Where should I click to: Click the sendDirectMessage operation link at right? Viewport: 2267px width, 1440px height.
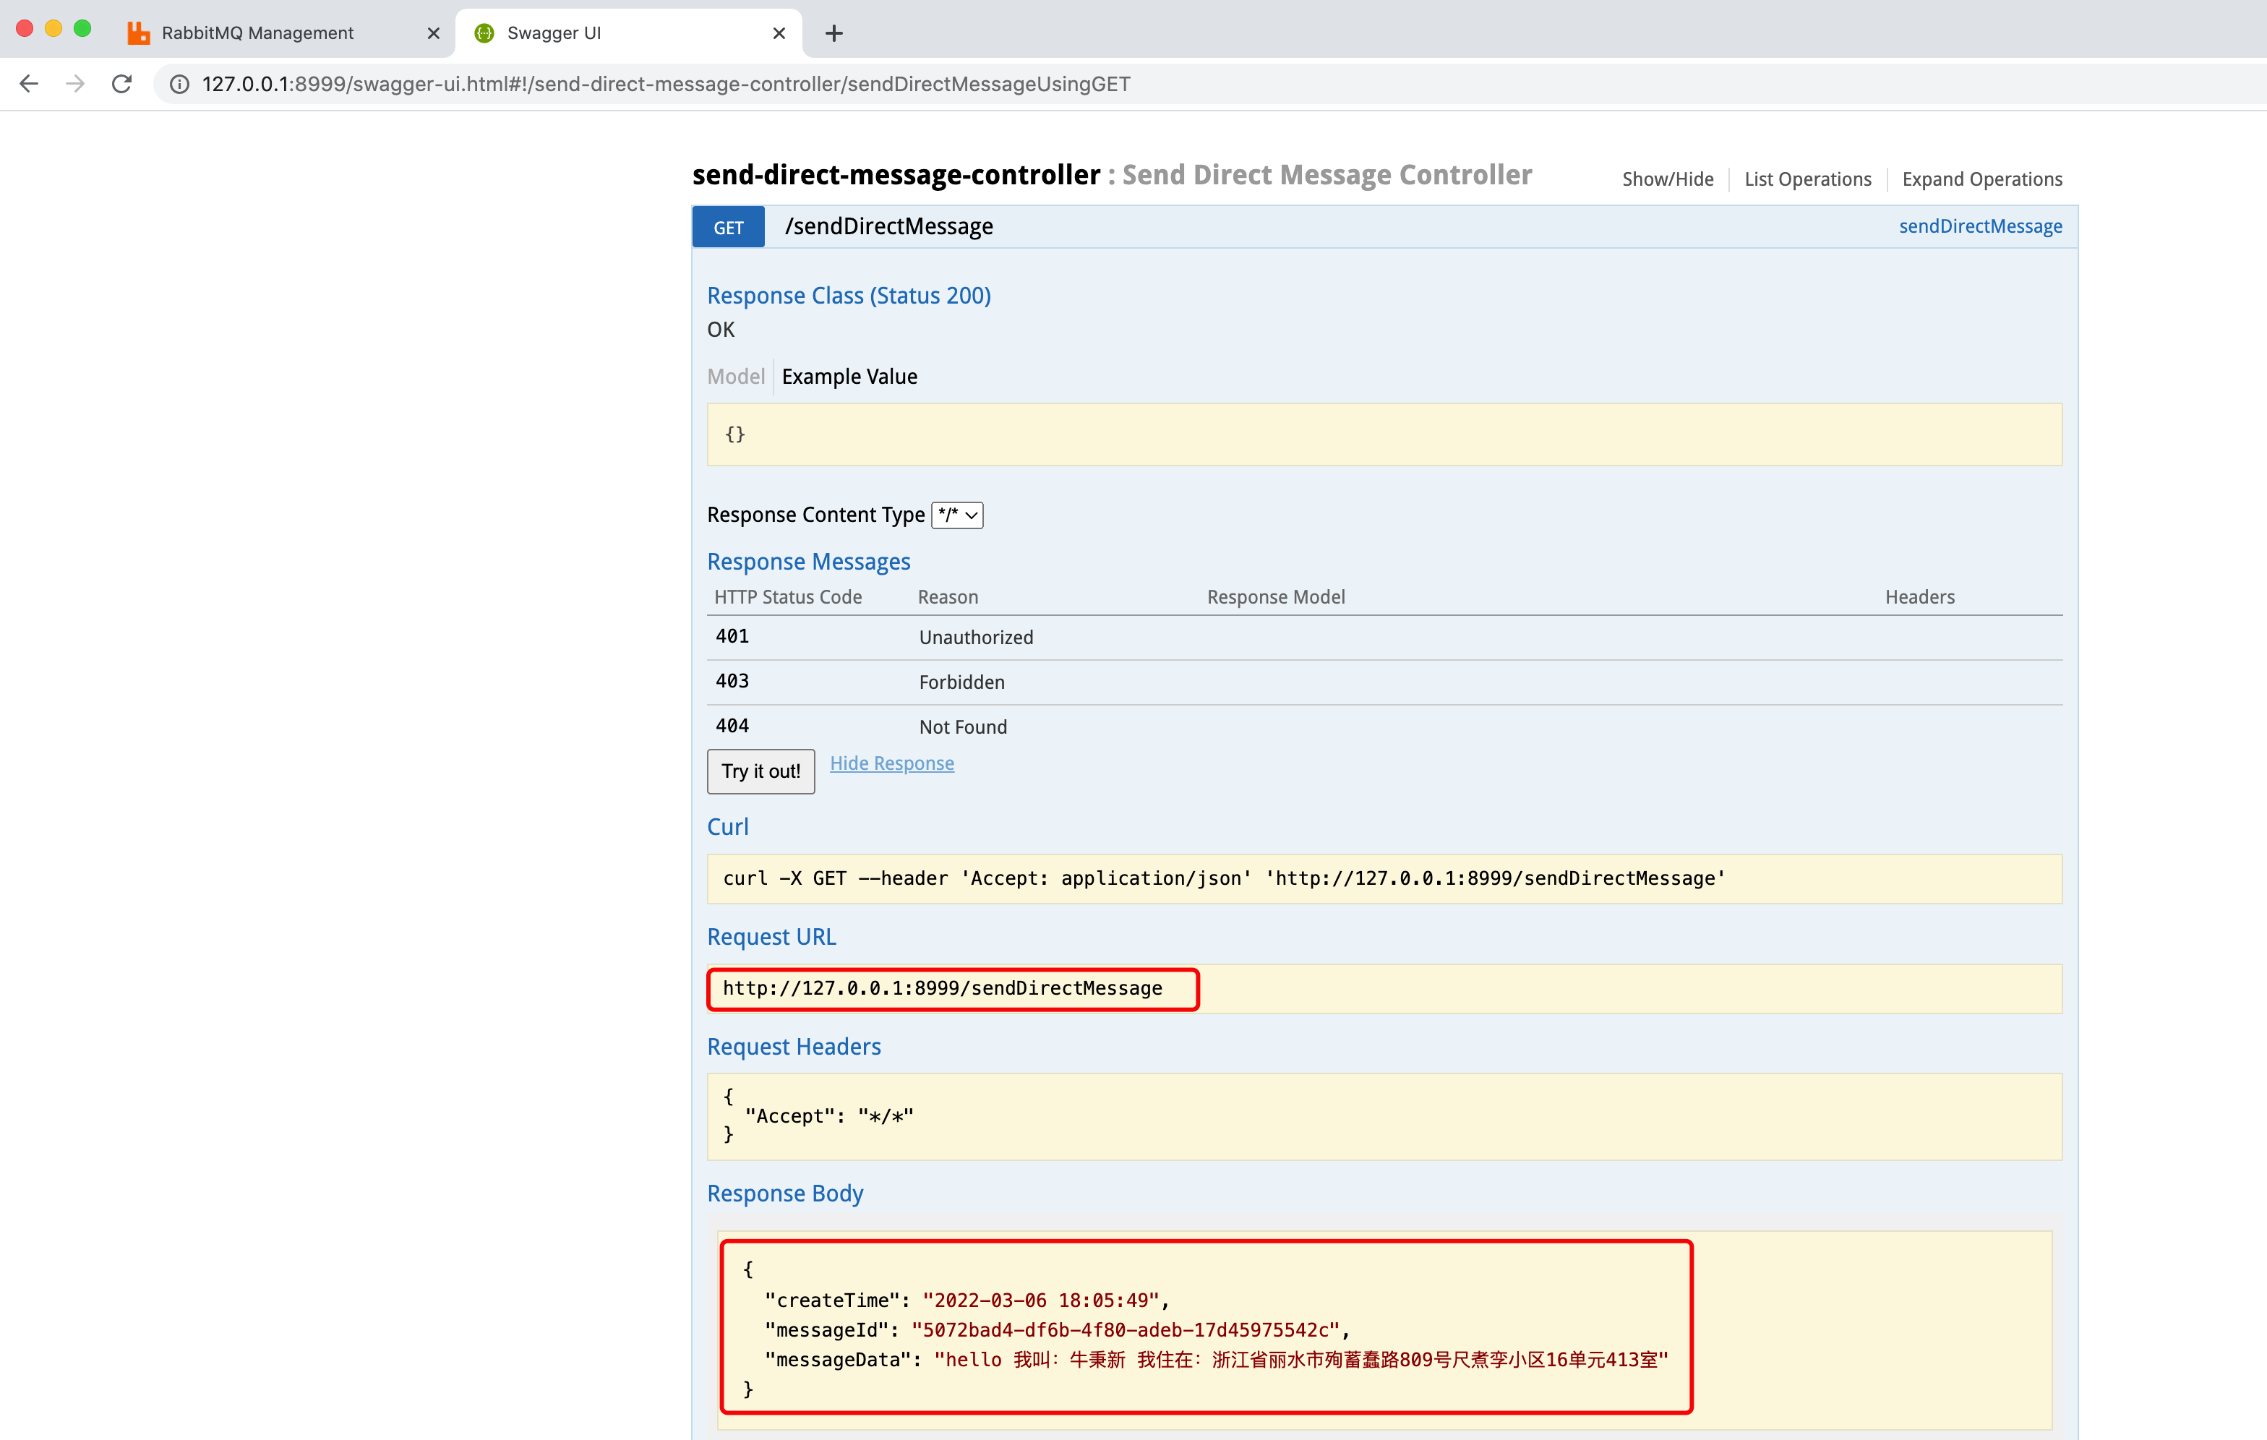tap(1980, 226)
